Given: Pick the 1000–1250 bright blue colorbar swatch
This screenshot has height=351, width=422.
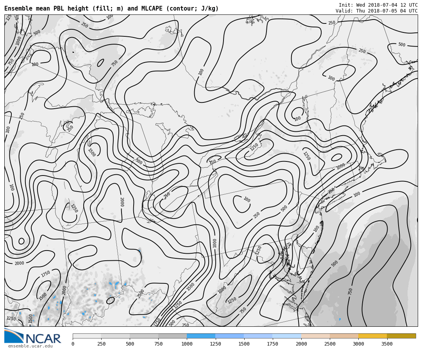Looking at the screenshot, I should pos(201,336).
